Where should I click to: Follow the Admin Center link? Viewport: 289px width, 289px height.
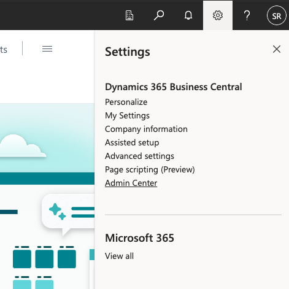pos(131,183)
